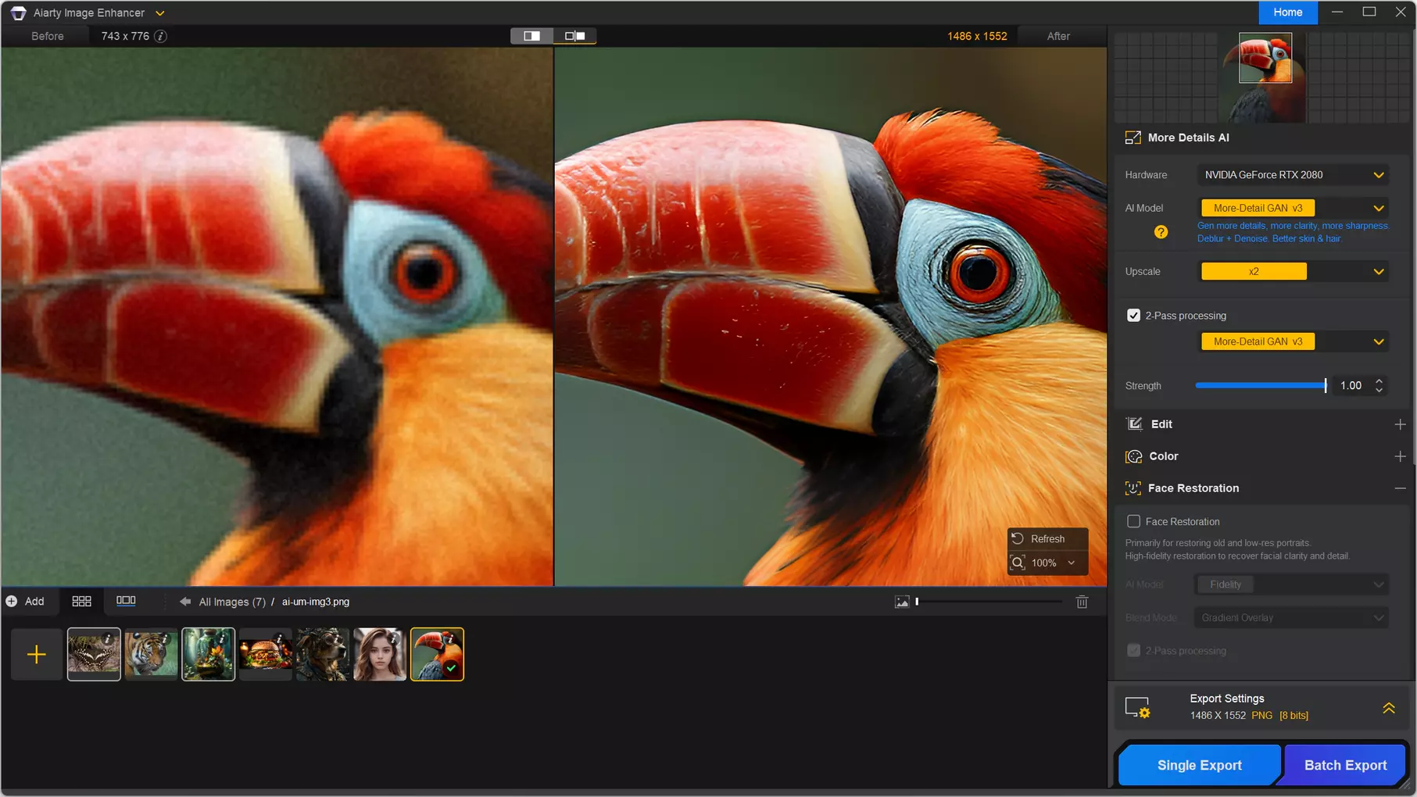Open the Home tab

1287,13
